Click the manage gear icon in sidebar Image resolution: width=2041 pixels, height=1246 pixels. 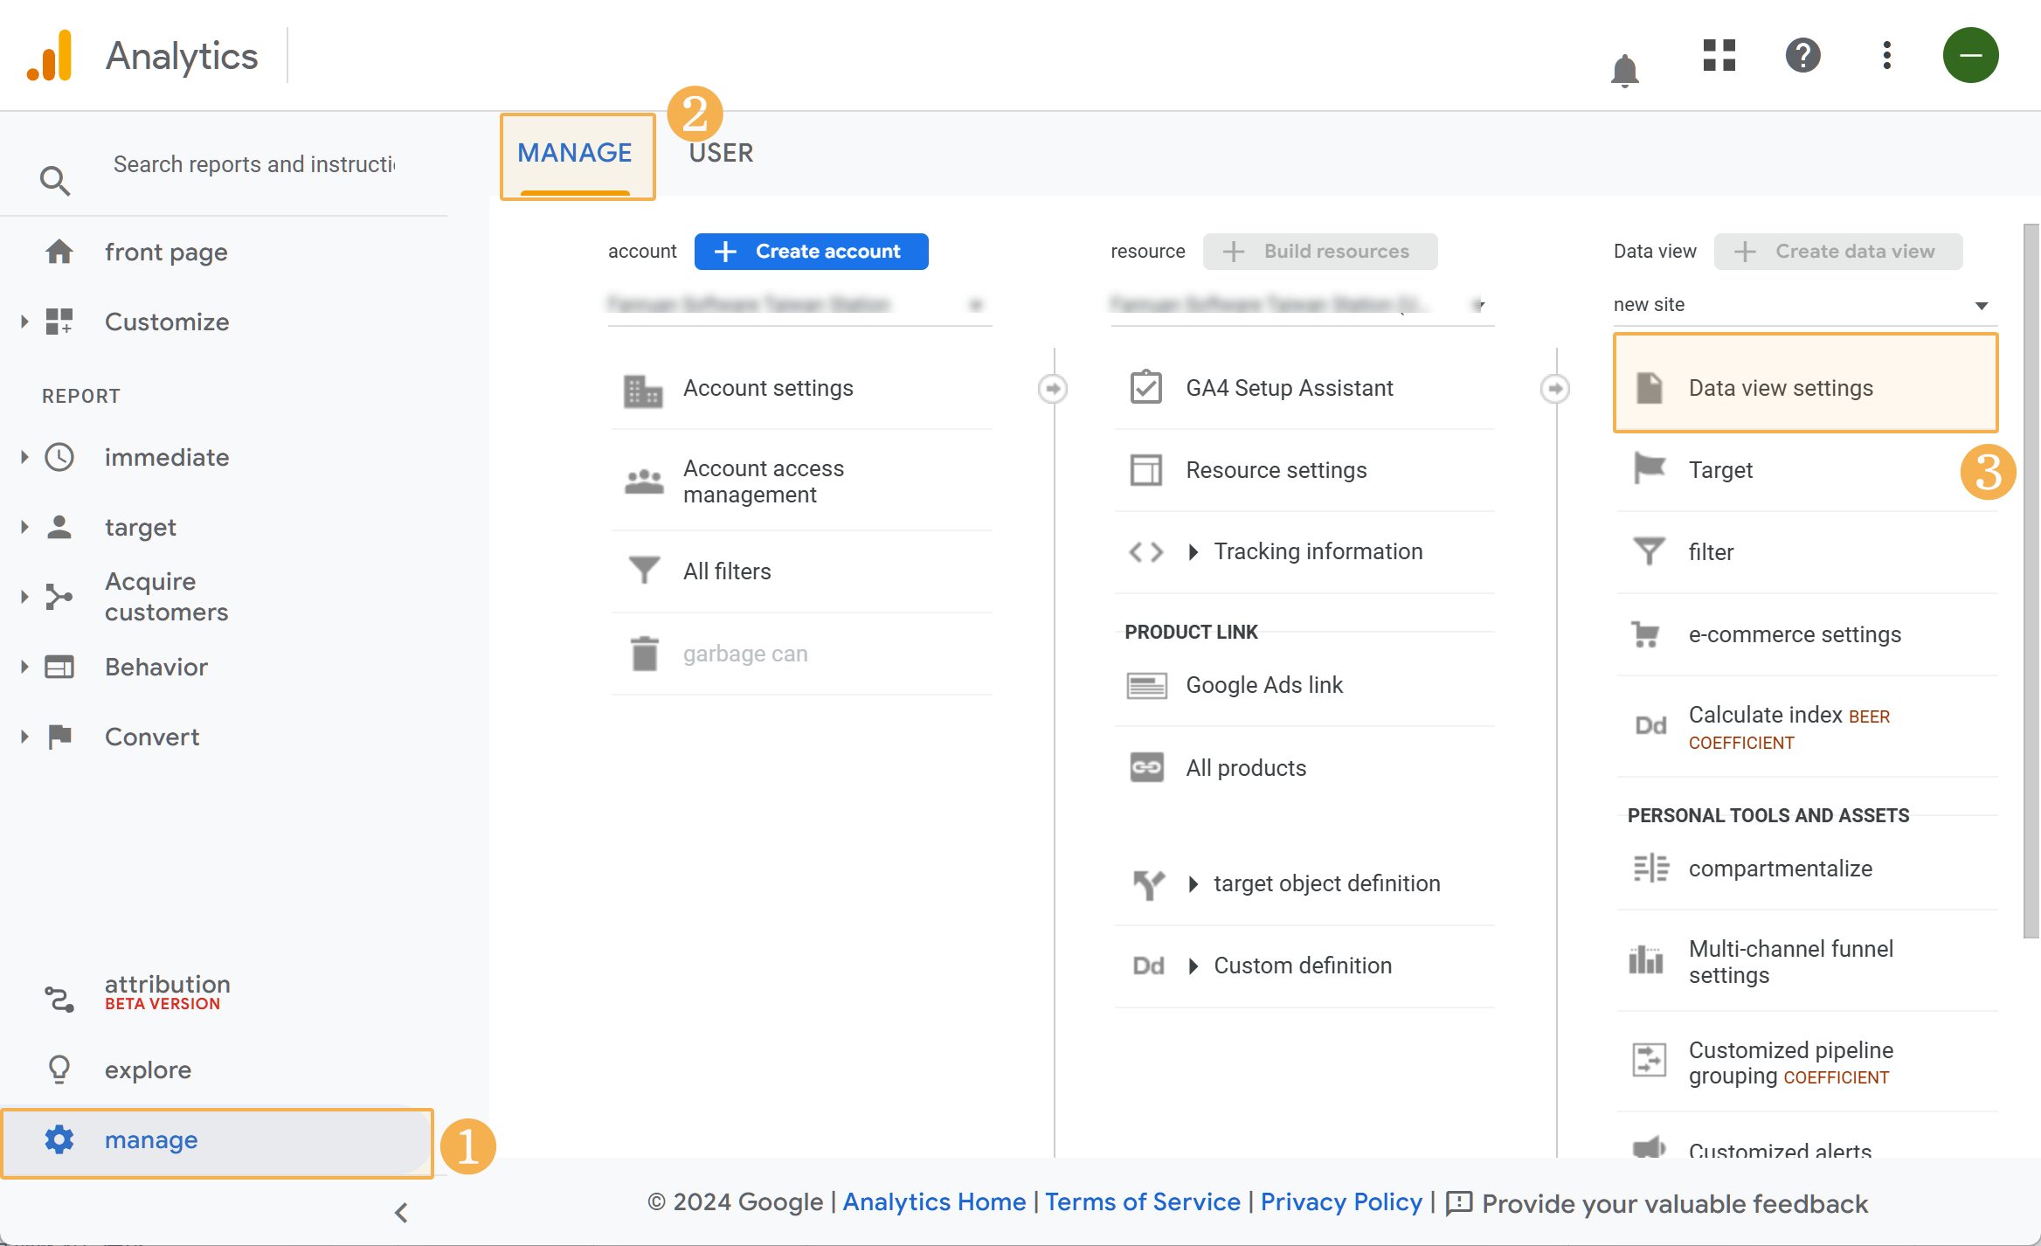(x=59, y=1139)
